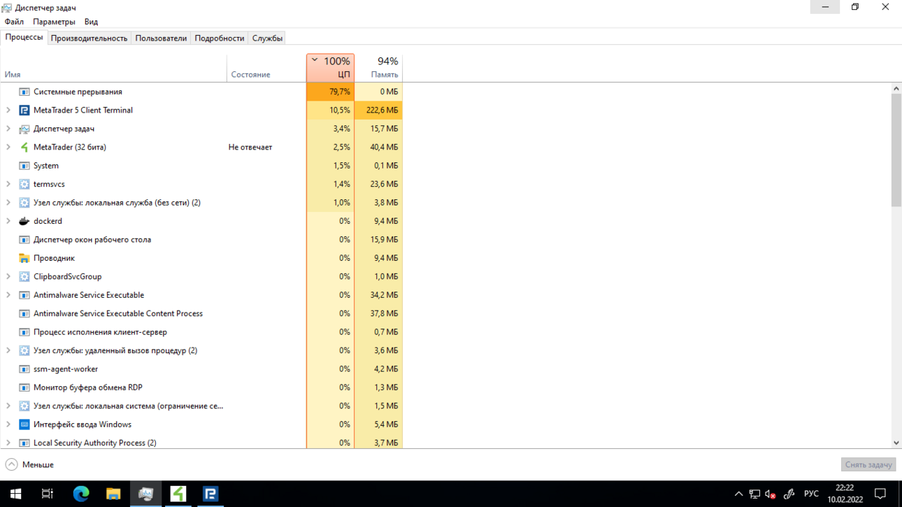The image size is (902, 507).
Task: Click the scrollbar down arrow
Action: click(x=896, y=443)
